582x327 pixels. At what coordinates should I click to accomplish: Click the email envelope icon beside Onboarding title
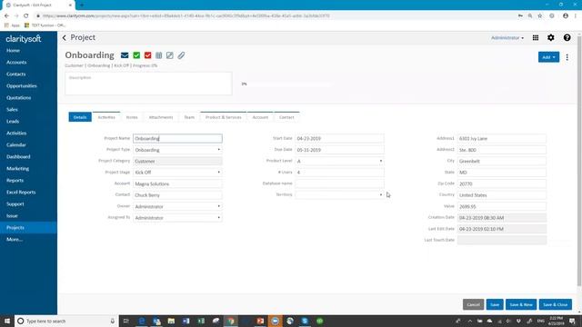point(125,55)
